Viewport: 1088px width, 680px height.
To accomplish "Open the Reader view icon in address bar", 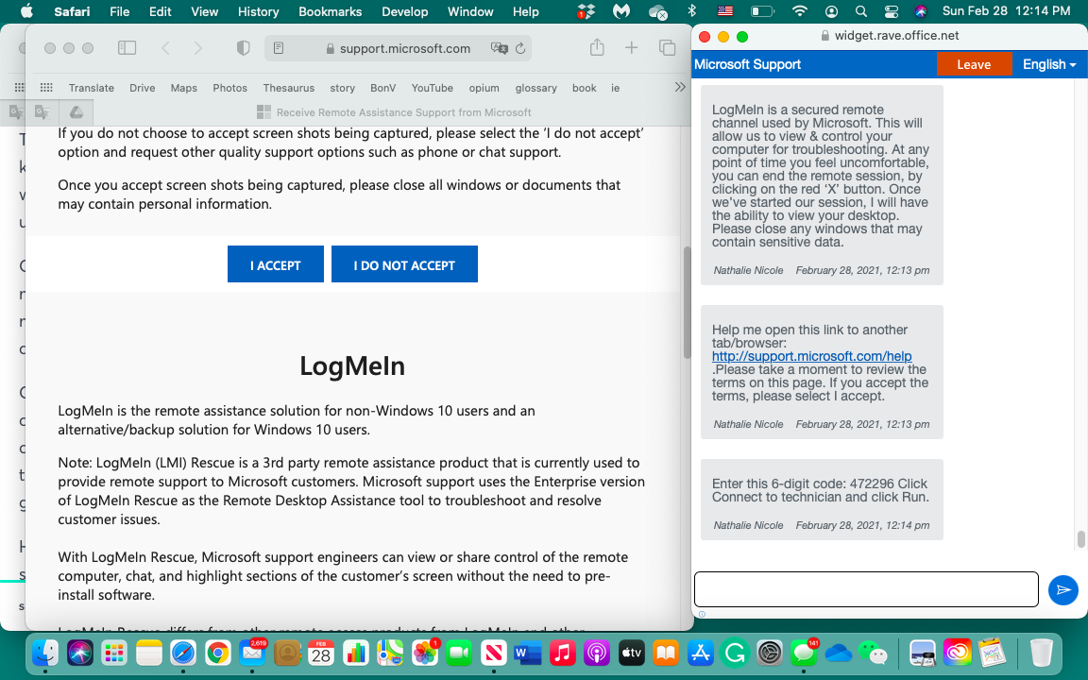I will point(278,48).
